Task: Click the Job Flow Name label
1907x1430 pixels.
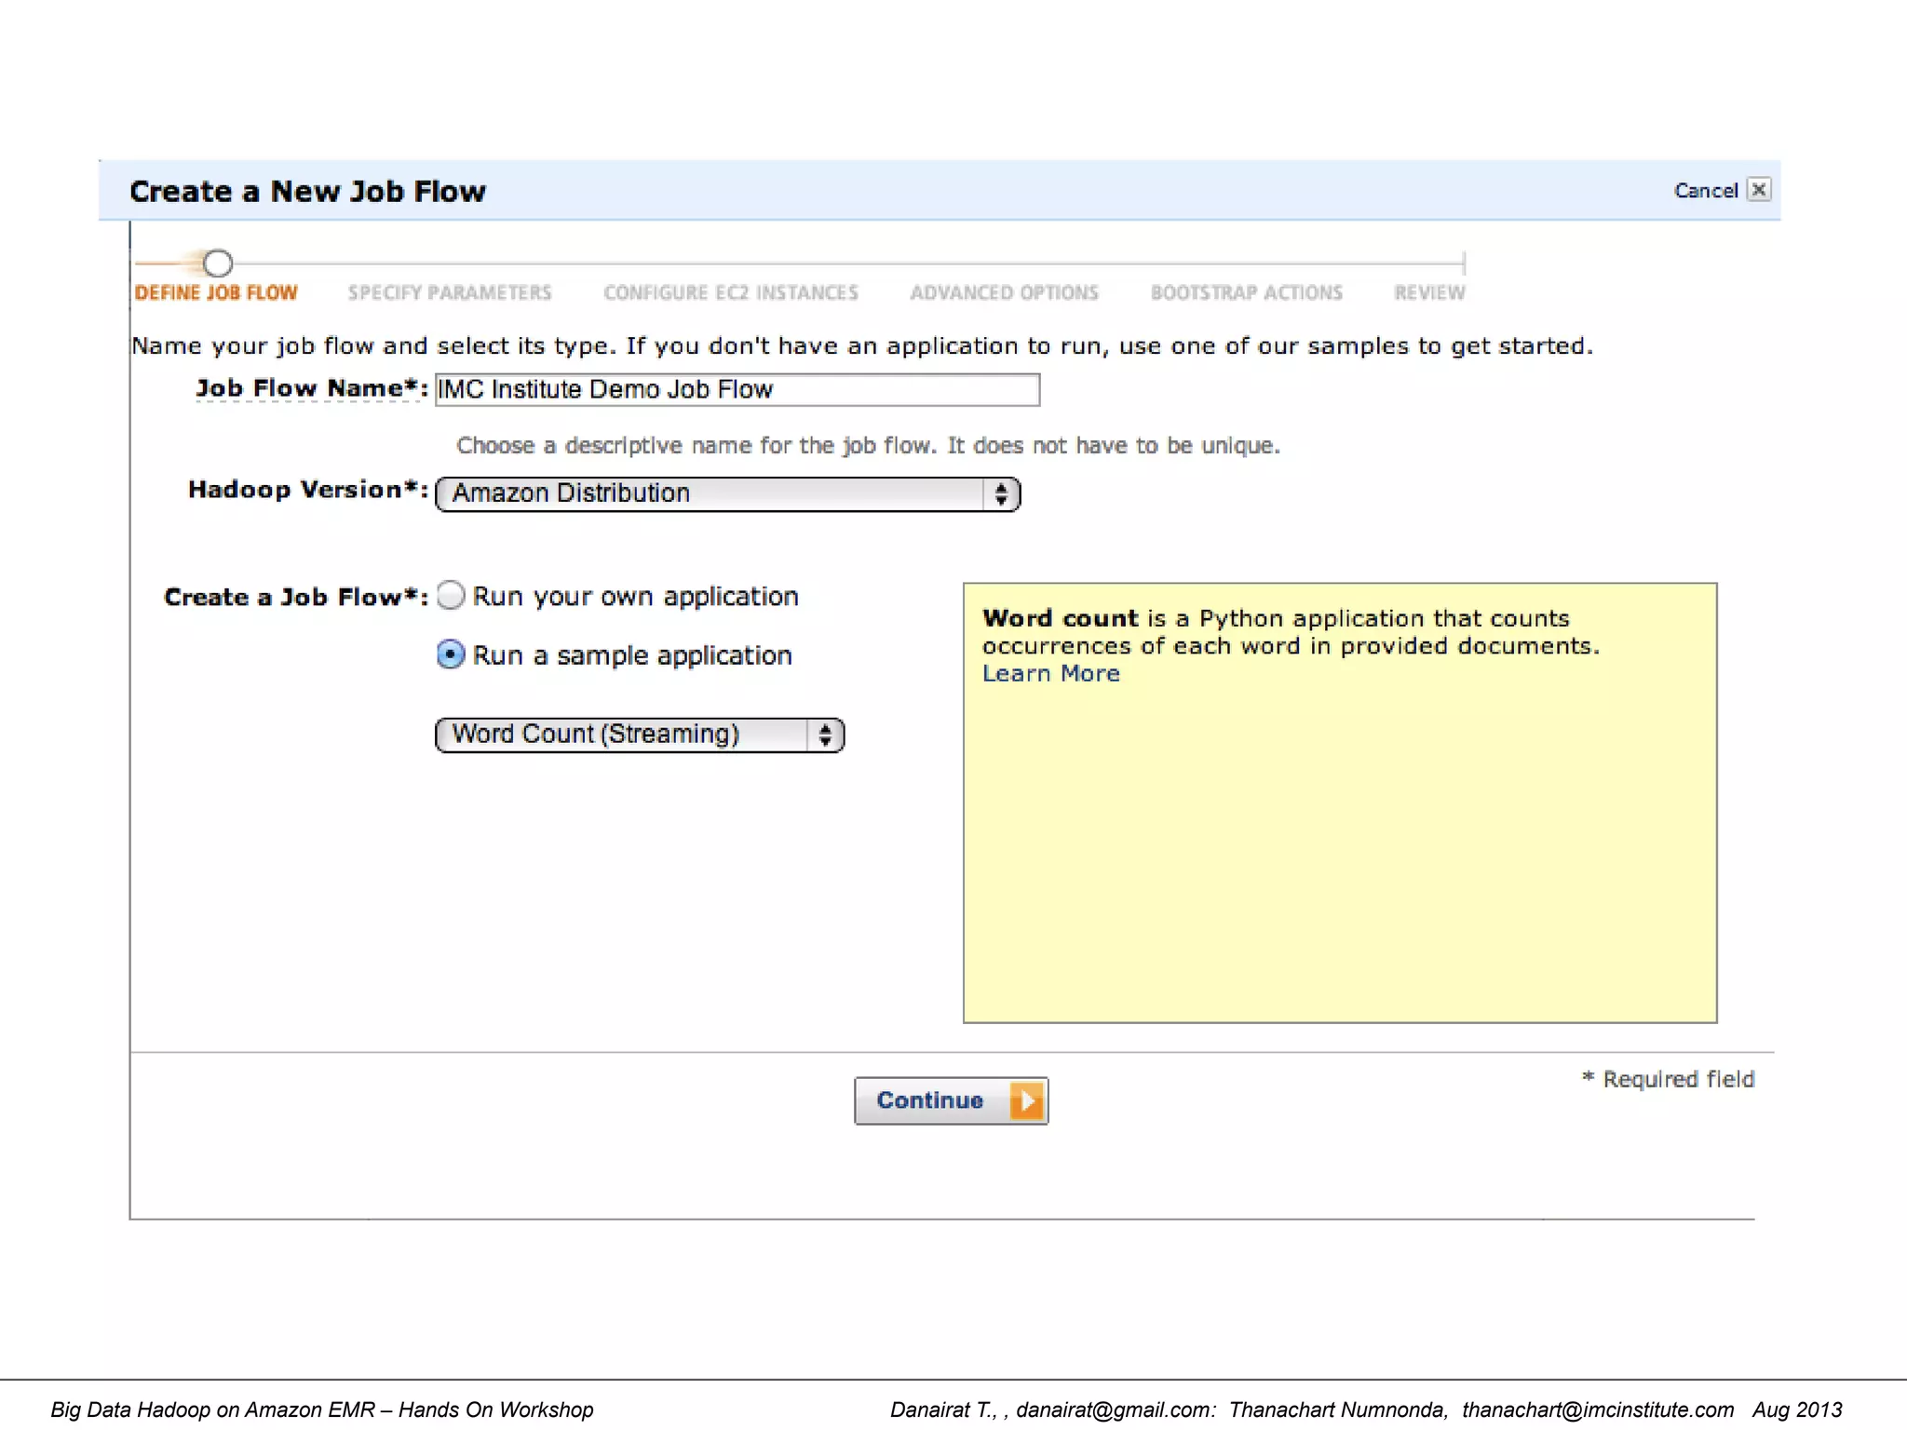Action: click(x=311, y=388)
